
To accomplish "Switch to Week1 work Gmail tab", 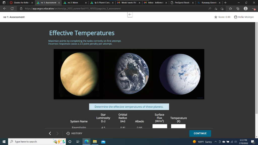I will [x=129, y=3].
